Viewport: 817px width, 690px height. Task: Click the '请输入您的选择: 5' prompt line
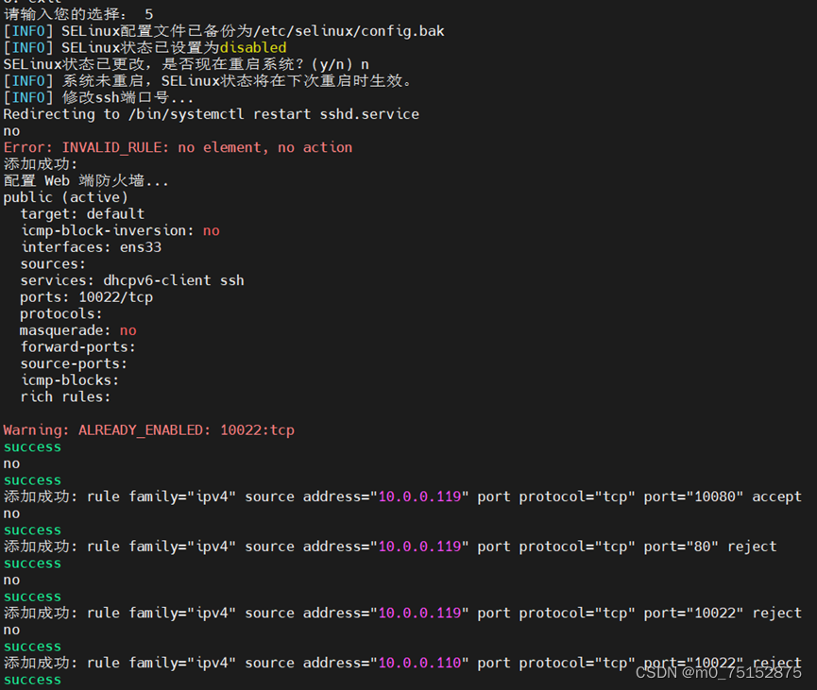point(78,14)
